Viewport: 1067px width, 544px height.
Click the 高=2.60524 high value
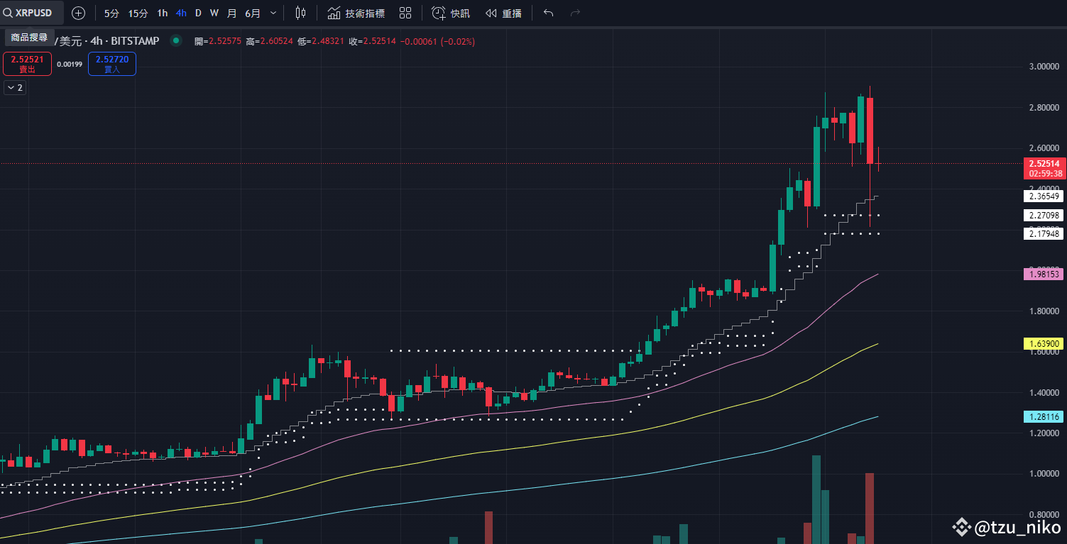[270, 42]
